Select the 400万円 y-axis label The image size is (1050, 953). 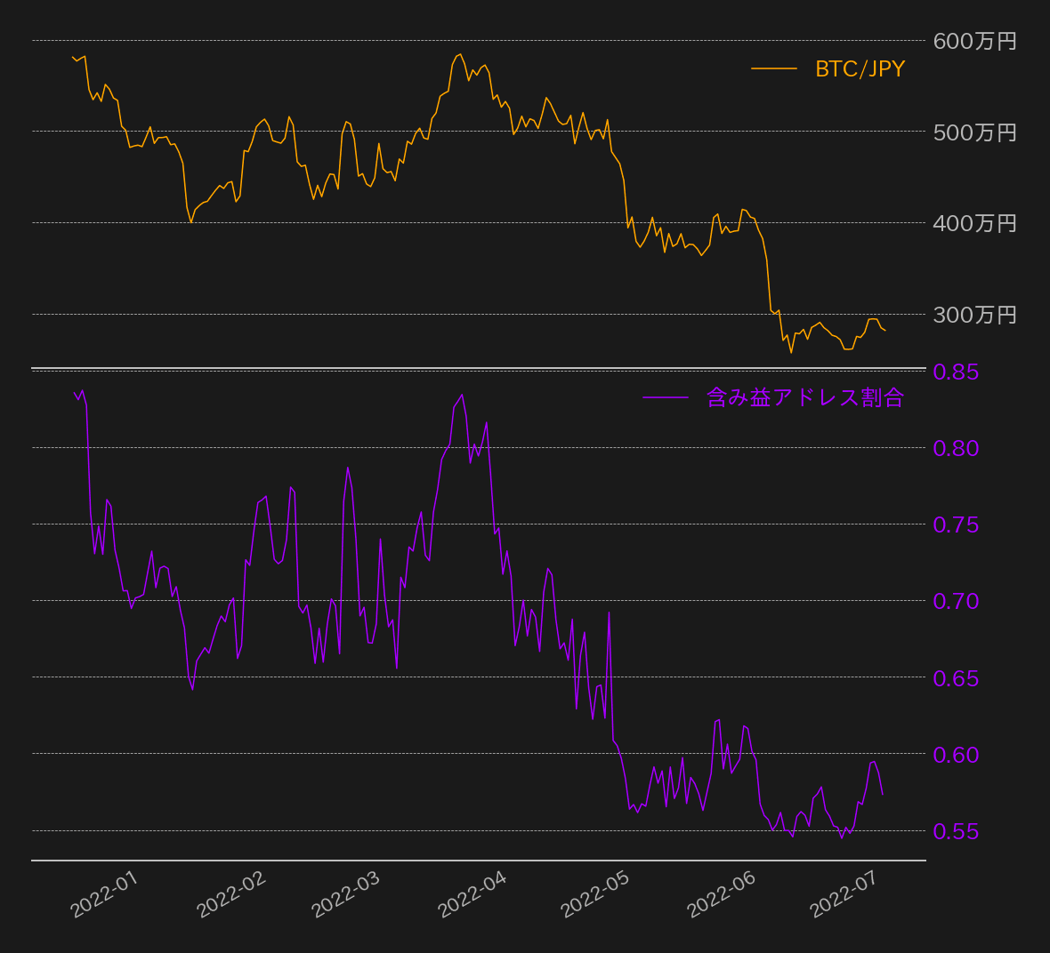click(x=974, y=223)
